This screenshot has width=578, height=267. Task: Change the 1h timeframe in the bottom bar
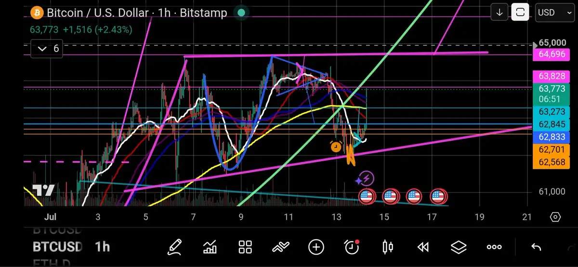click(102, 247)
